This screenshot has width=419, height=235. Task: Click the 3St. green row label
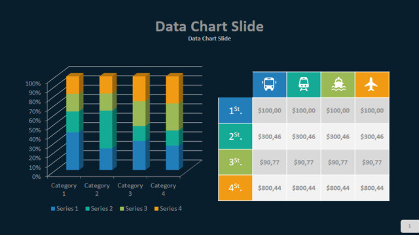click(235, 162)
